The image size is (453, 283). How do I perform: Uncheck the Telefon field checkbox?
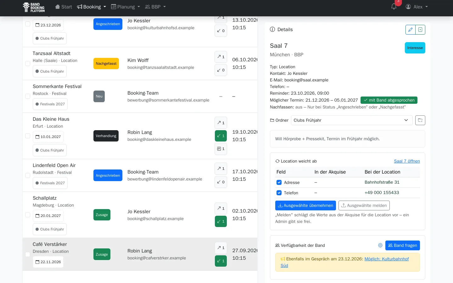pos(279,193)
